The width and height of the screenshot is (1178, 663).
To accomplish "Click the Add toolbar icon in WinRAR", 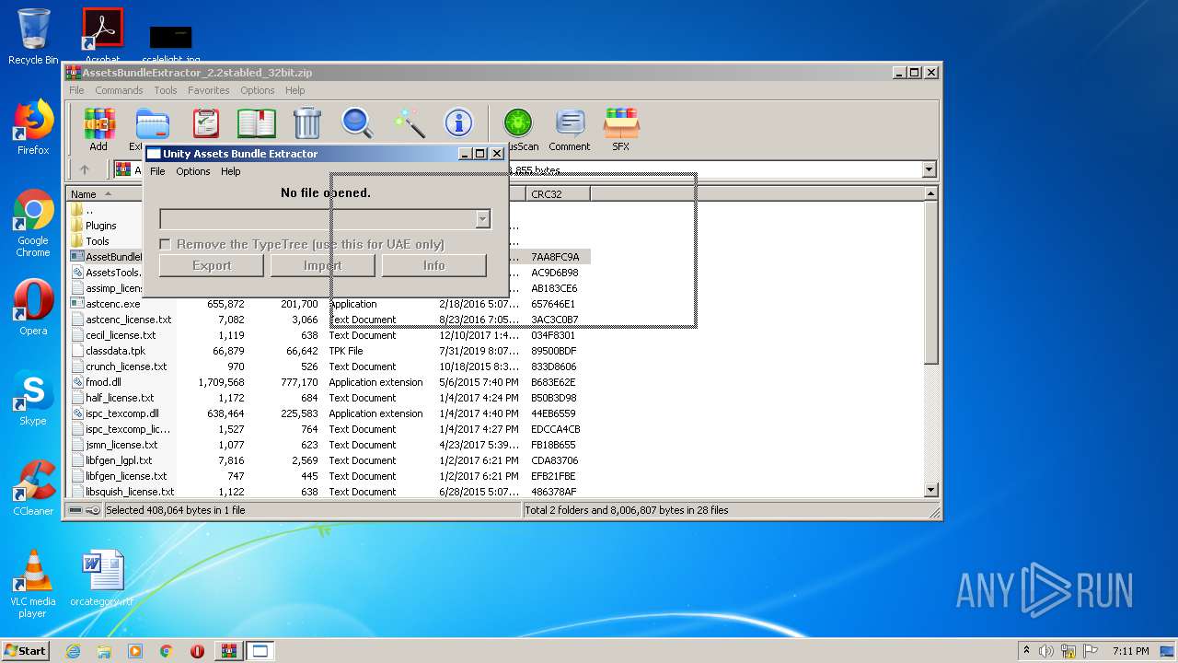I will coord(98,130).
